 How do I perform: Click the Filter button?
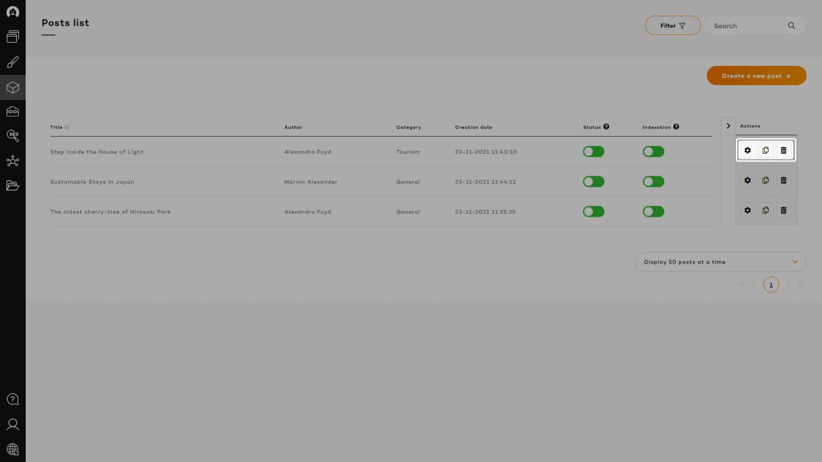tap(672, 26)
